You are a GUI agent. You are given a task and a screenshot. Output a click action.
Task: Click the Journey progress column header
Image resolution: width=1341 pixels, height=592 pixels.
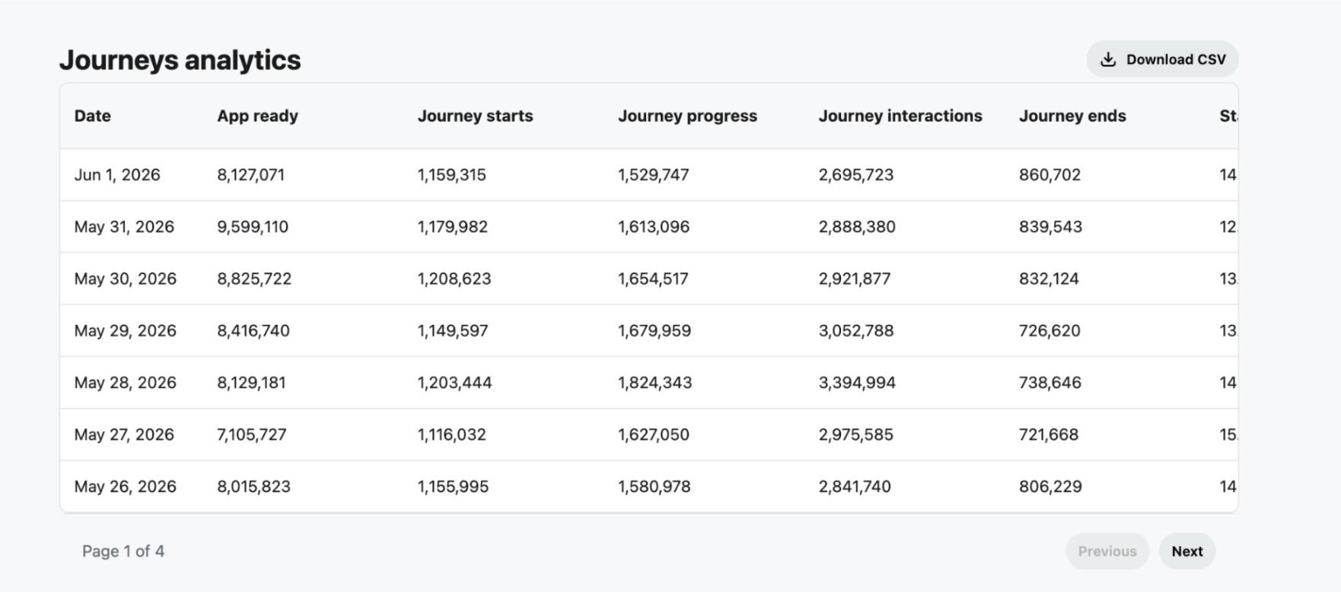(687, 116)
